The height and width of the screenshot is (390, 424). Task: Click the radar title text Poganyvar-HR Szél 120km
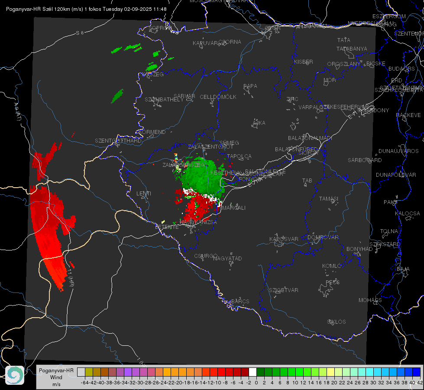tap(38, 9)
